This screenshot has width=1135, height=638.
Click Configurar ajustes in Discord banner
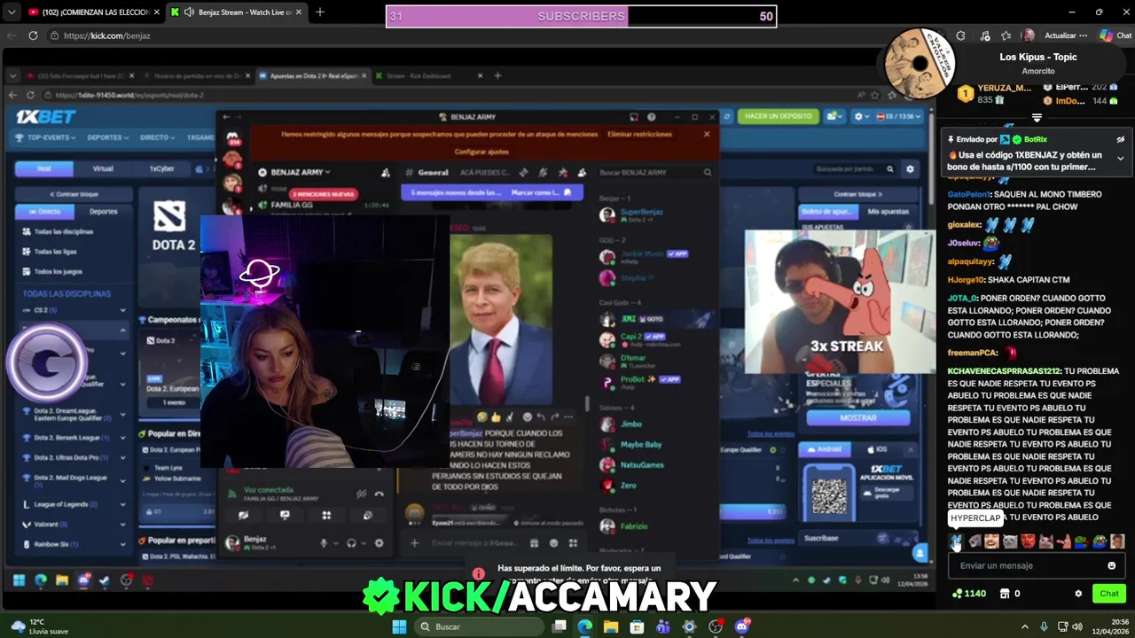481,152
